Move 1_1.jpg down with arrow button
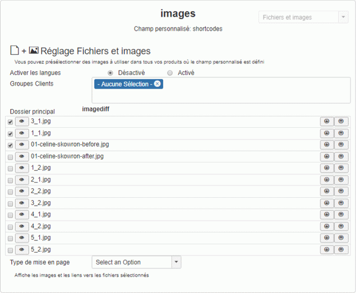This screenshot has height=293, width=356. click(327, 133)
